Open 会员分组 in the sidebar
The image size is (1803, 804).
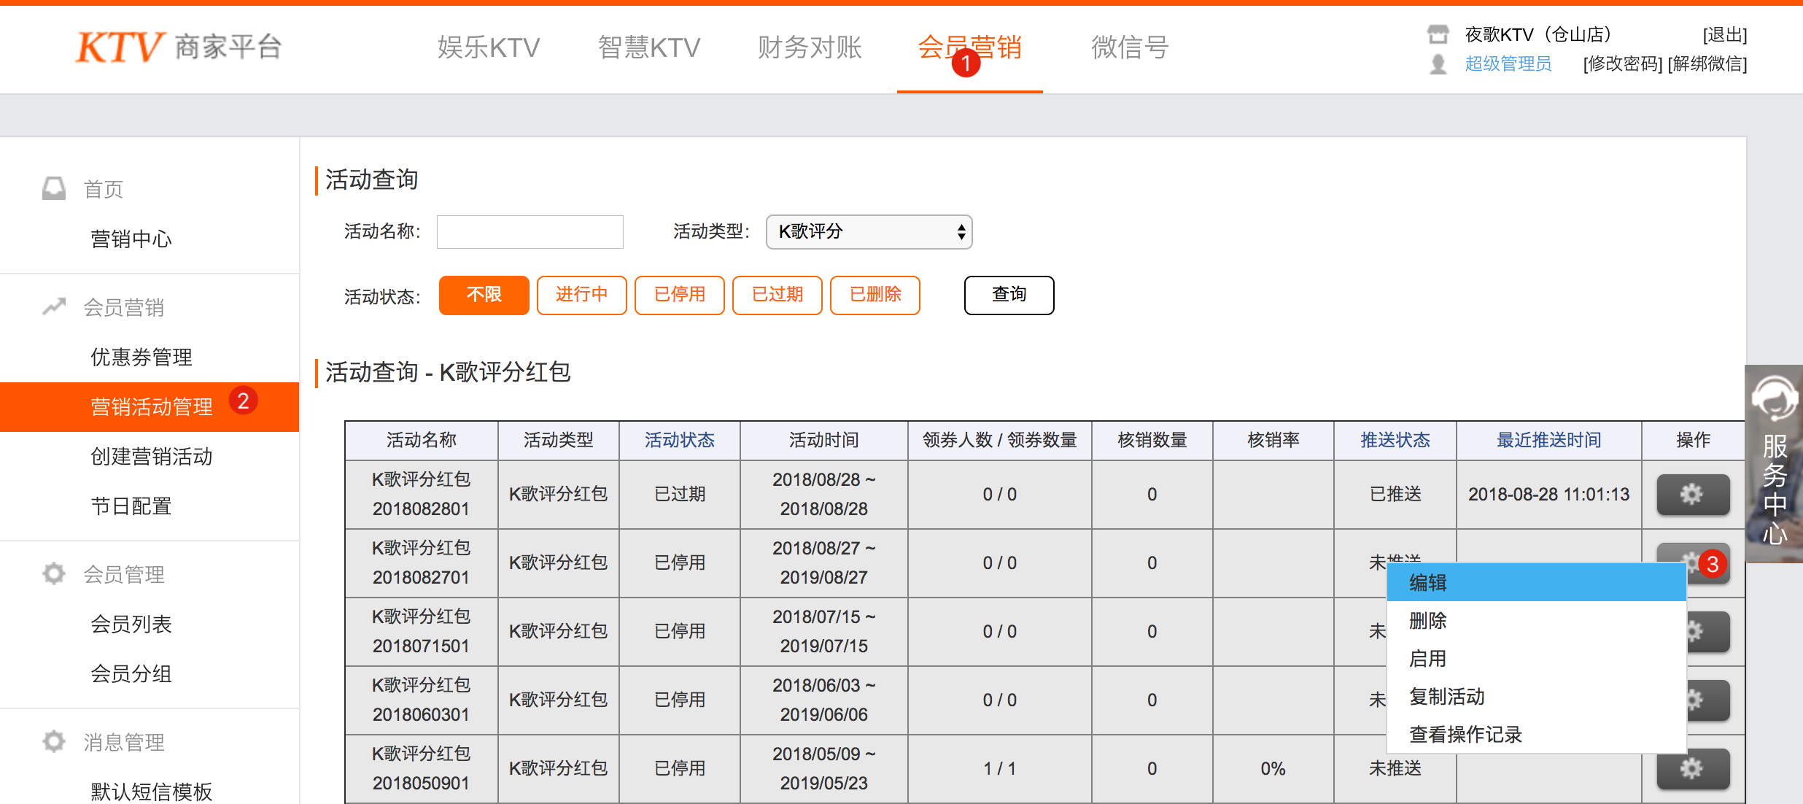coord(131,673)
